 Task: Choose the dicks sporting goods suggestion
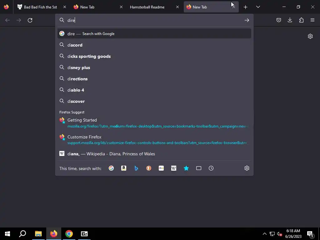[154, 56]
